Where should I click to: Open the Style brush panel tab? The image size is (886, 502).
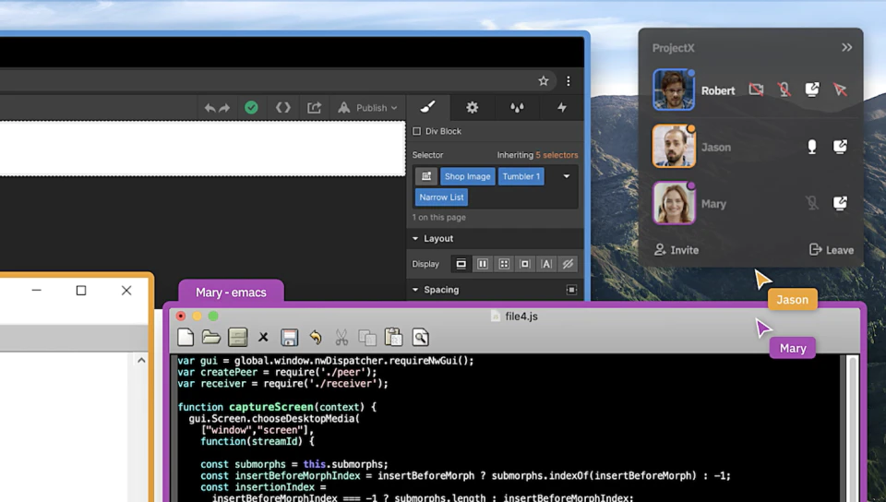pos(427,107)
